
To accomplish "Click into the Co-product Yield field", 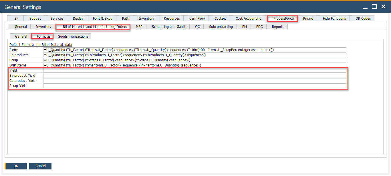I will [194, 81].
